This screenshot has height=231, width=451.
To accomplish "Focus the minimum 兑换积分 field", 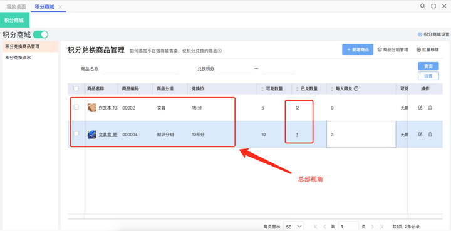I will 234,69.
